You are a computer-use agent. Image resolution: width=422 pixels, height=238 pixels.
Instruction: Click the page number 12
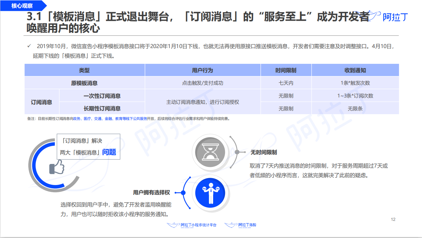coord(393,220)
